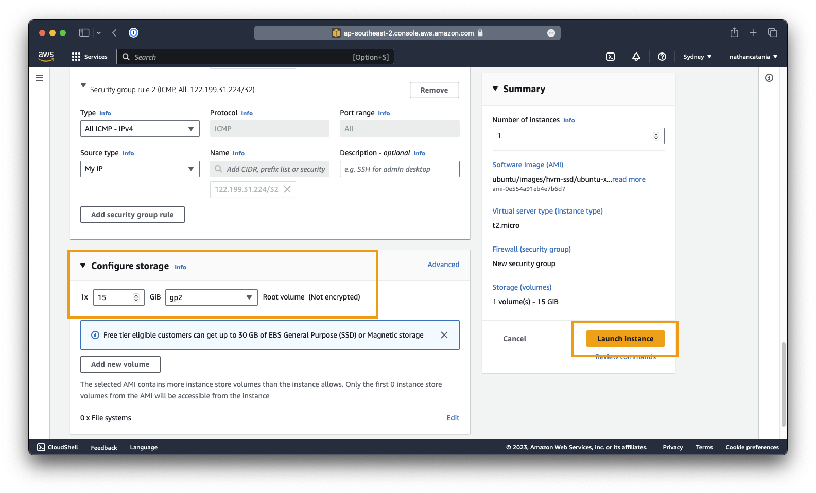Toggle the Safari sidebar button

[x=84, y=33]
